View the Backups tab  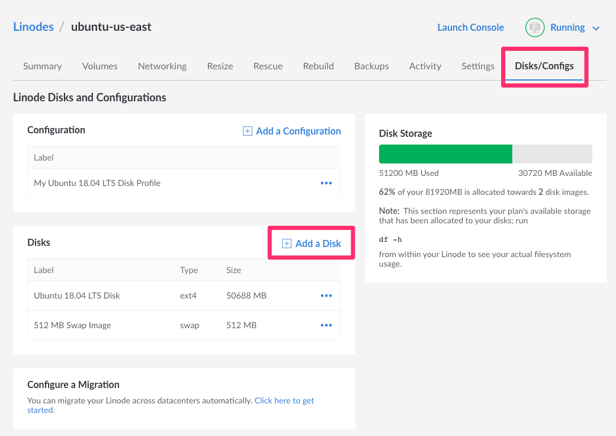(371, 66)
